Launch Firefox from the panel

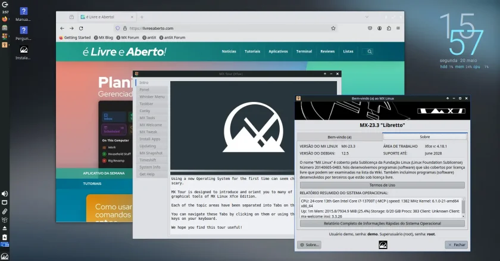click(x=5, y=19)
